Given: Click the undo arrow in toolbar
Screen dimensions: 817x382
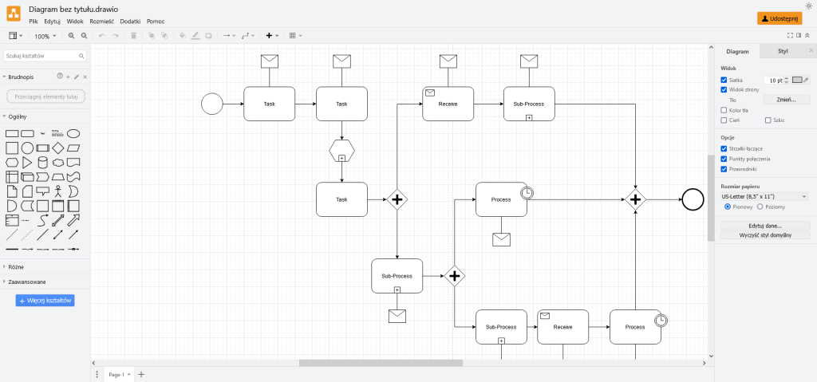Looking at the screenshot, I should tap(101, 36).
